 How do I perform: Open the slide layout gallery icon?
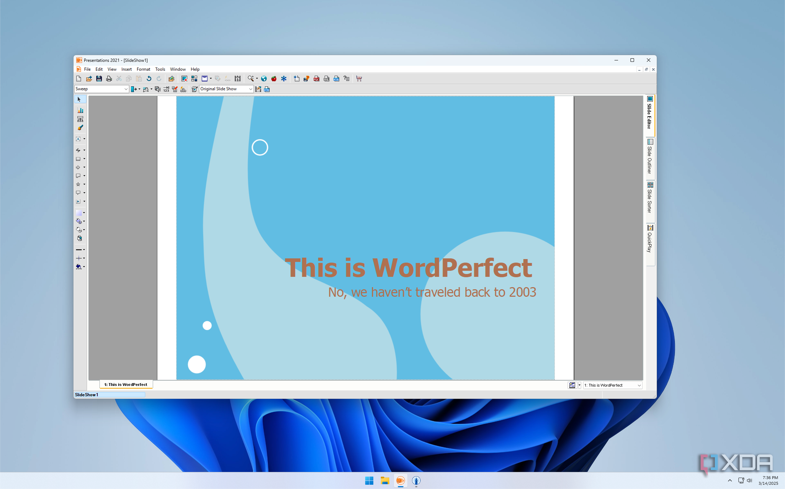pyautogui.click(x=194, y=79)
